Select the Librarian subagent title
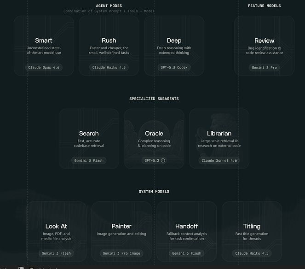This screenshot has width=305, height=269. 219,134
